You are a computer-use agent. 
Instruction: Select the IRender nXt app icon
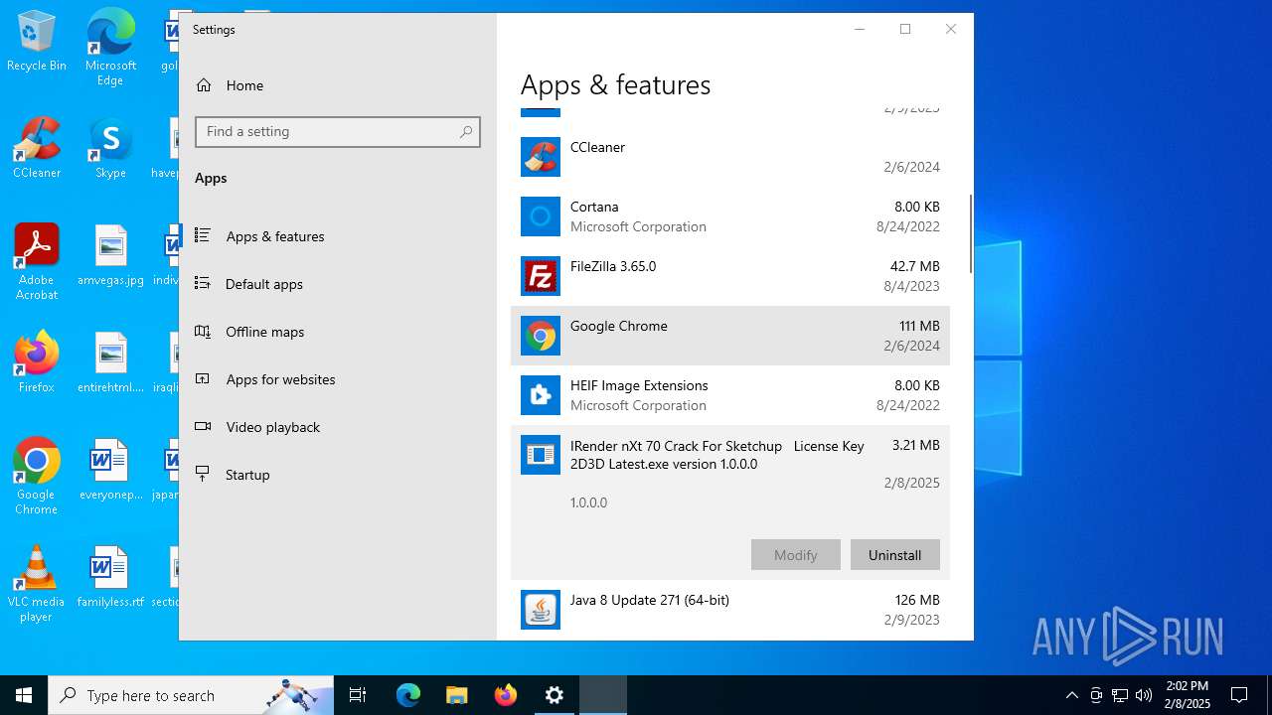tap(541, 455)
